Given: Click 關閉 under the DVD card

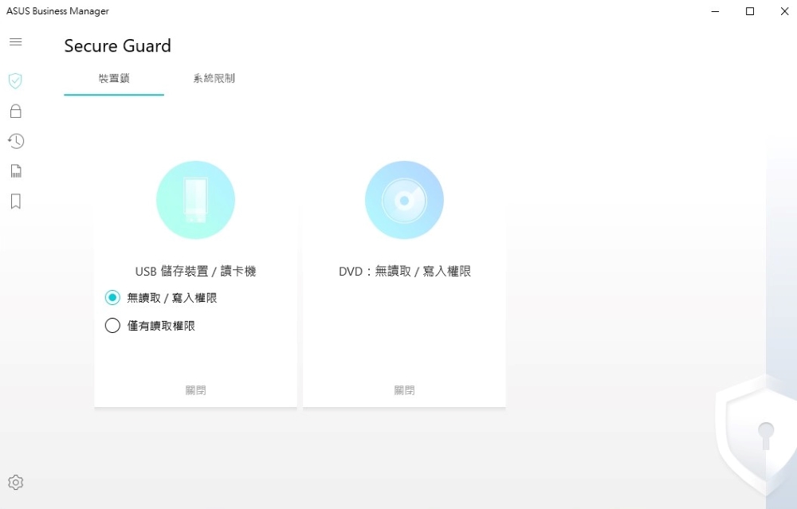Looking at the screenshot, I should (x=404, y=390).
